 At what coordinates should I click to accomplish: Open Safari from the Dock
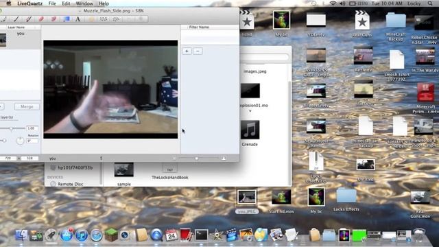tap(96, 235)
